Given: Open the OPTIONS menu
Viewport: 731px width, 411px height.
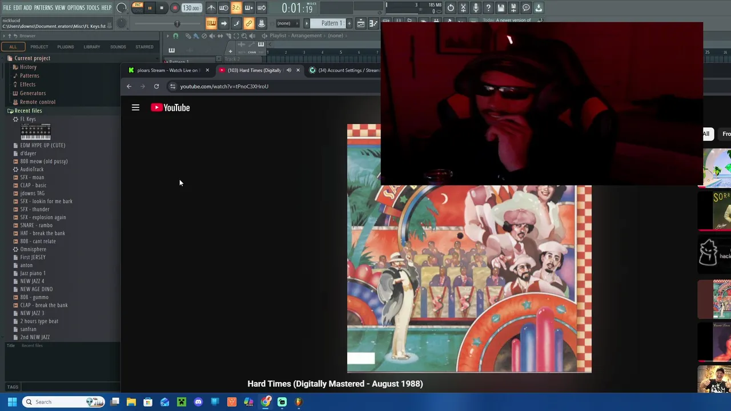Looking at the screenshot, I should click(76, 7).
